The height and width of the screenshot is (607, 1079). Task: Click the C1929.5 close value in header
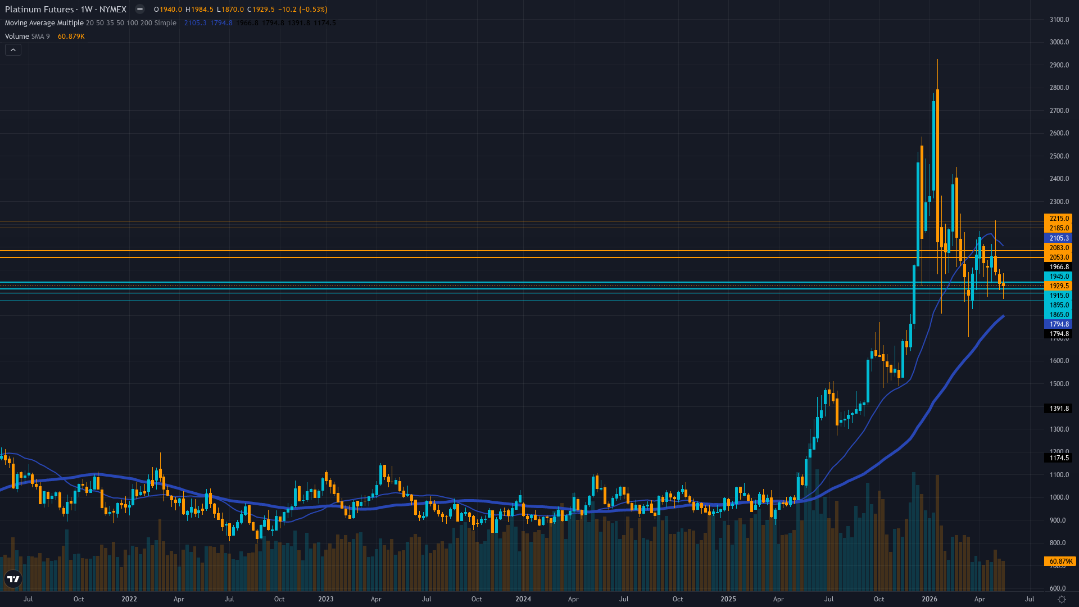click(261, 10)
